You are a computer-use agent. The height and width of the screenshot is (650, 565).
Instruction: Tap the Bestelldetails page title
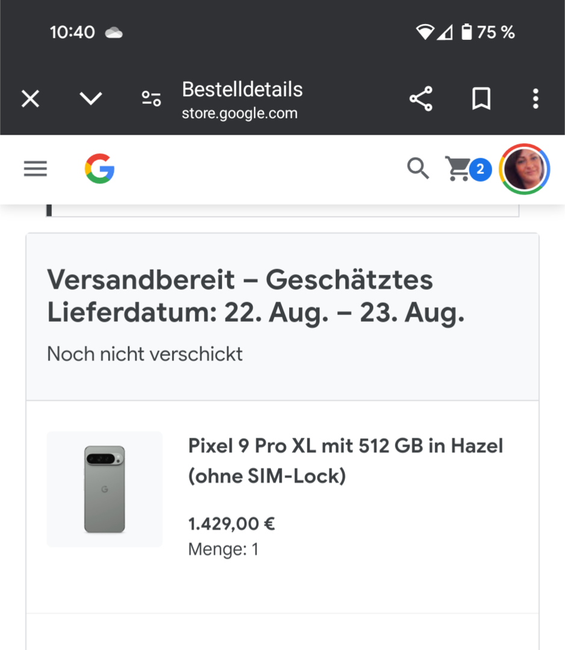(x=242, y=90)
